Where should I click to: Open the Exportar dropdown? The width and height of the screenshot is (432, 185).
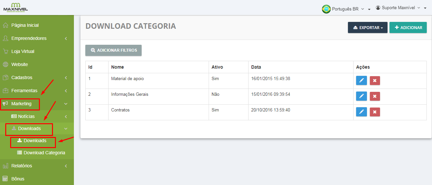[x=368, y=28]
